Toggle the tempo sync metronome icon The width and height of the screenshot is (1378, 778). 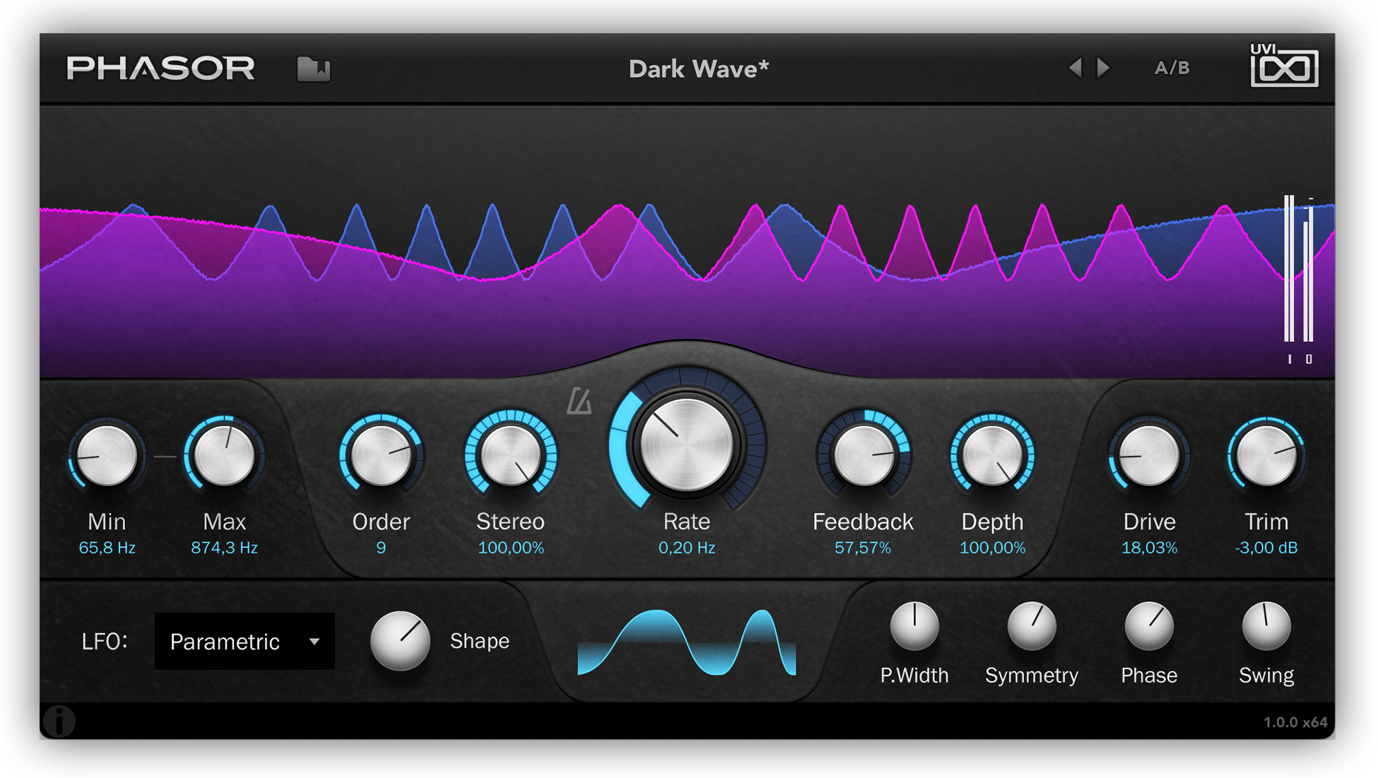click(x=579, y=401)
